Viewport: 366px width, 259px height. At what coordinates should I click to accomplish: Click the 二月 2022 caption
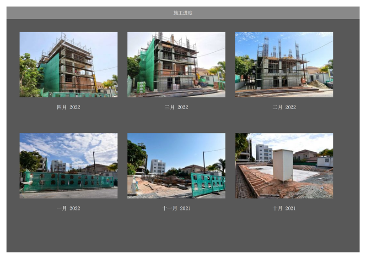[x=284, y=107]
